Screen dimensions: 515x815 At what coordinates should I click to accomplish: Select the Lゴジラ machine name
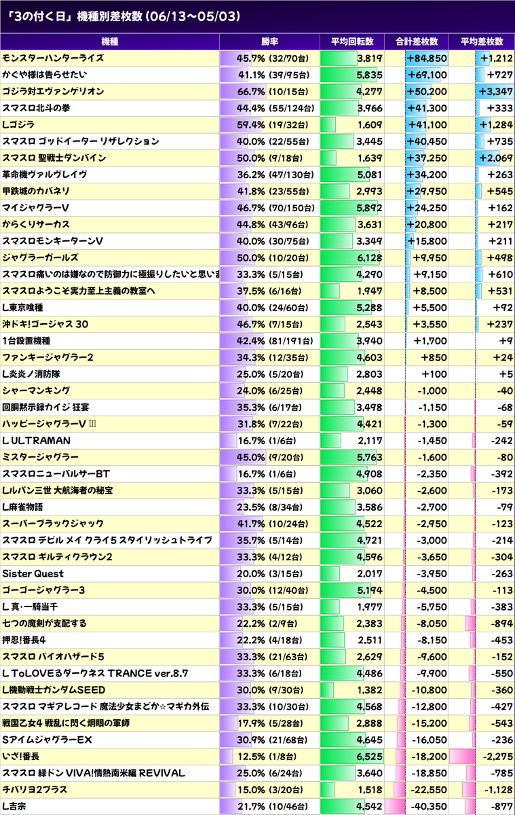click(x=19, y=125)
